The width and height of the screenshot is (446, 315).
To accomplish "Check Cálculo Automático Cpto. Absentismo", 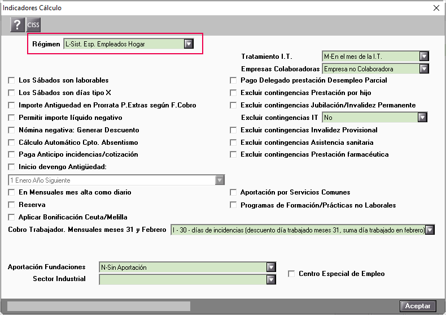I will point(11,143).
